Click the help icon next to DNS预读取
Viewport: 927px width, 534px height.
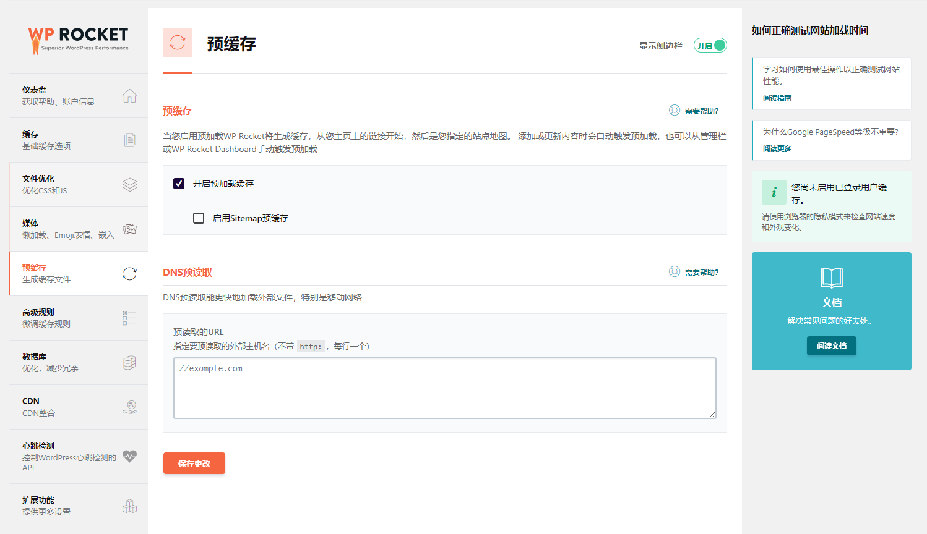click(x=674, y=271)
